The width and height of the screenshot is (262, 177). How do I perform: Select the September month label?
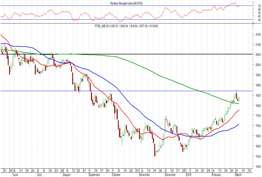95,175
